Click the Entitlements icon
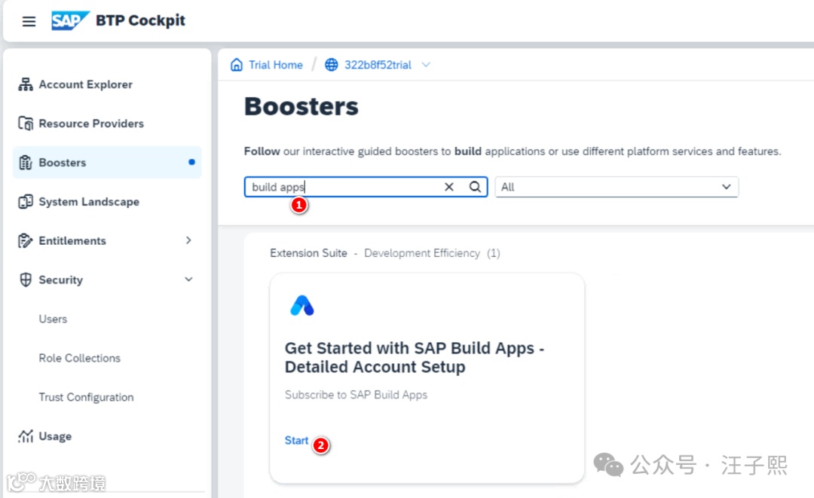 point(26,240)
